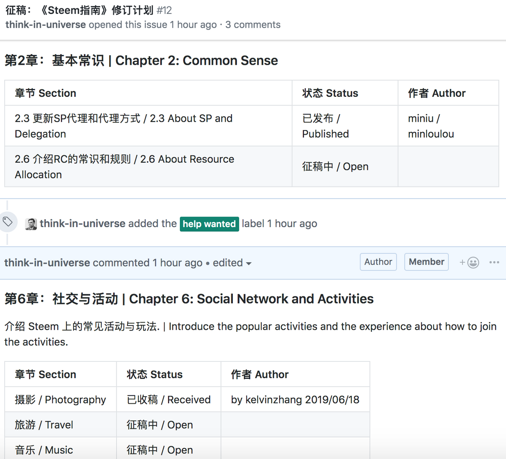Click the tag label icon in timeline
The image size is (506, 459).
coord(8,222)
